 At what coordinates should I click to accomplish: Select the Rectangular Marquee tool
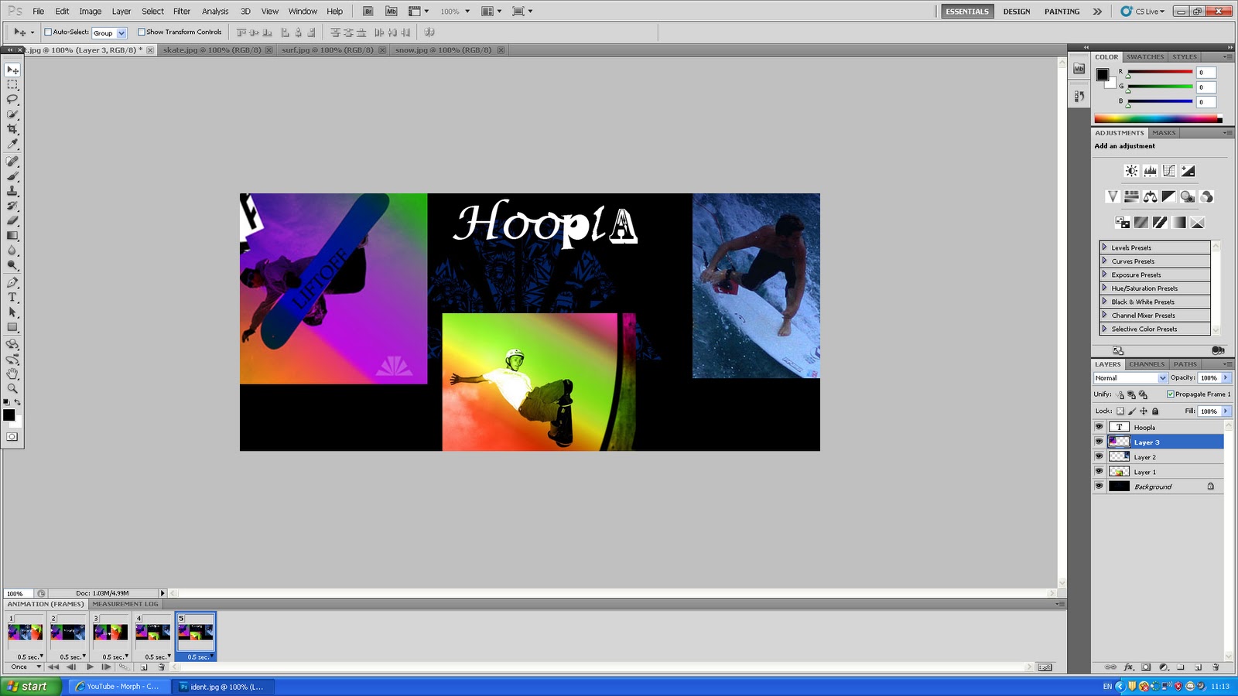pyautogui.click(x=12, y=84)
